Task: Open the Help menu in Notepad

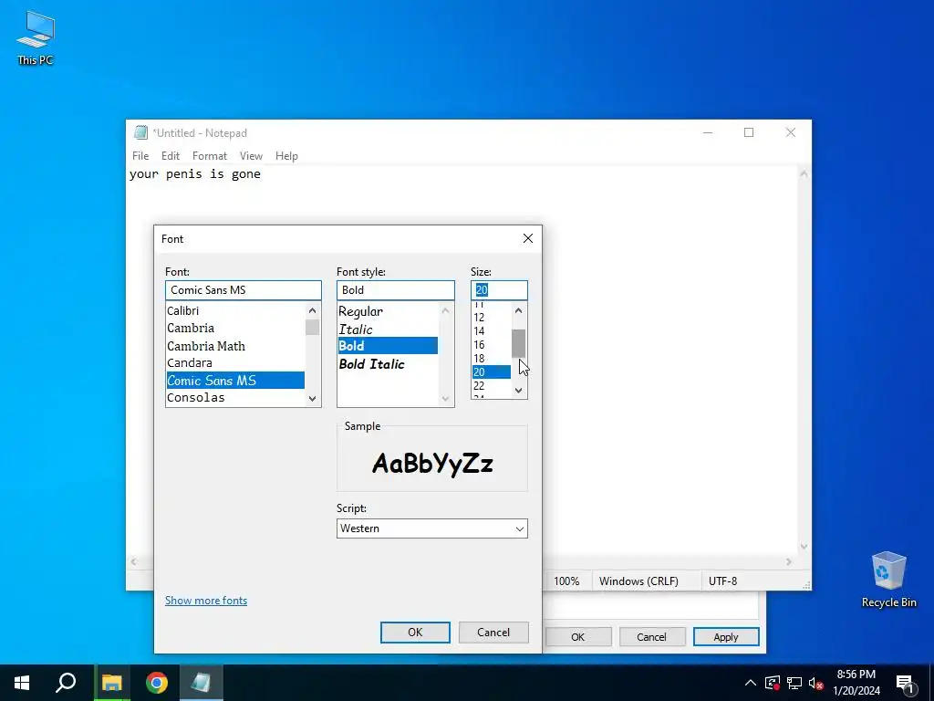Action: pyautogui.click(x=286, y=155)
